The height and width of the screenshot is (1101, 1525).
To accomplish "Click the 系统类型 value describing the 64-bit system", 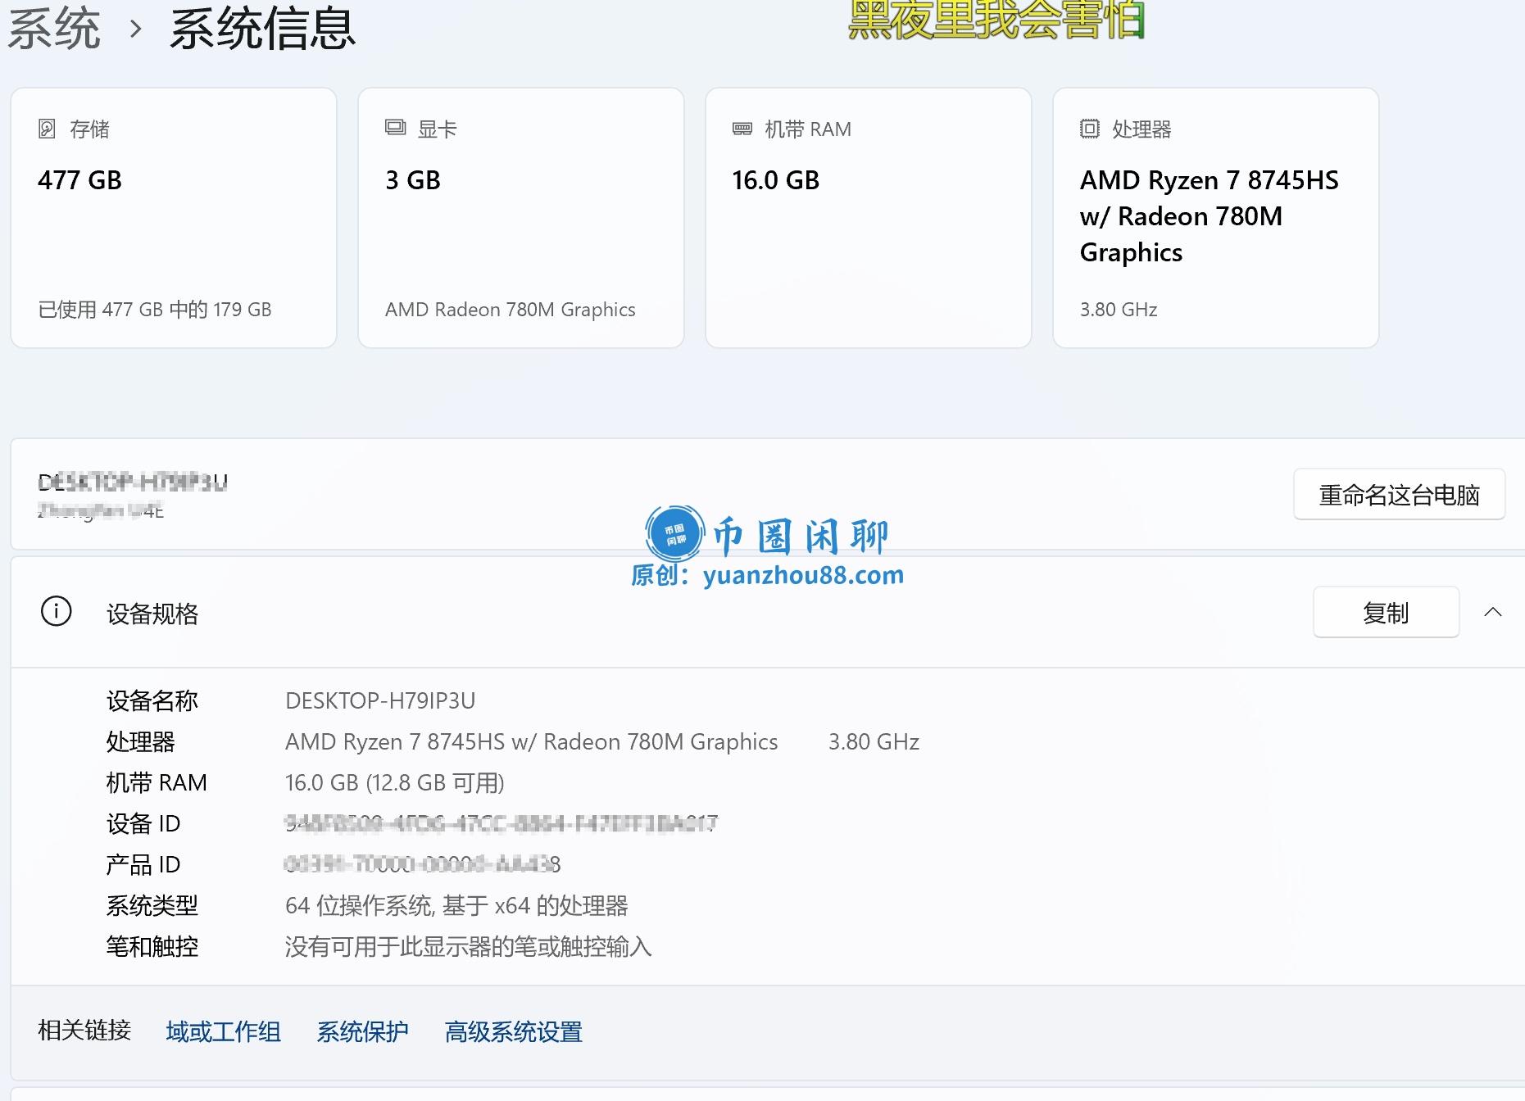I will point(456,905).
